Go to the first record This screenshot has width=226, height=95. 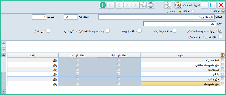point(111,5)
